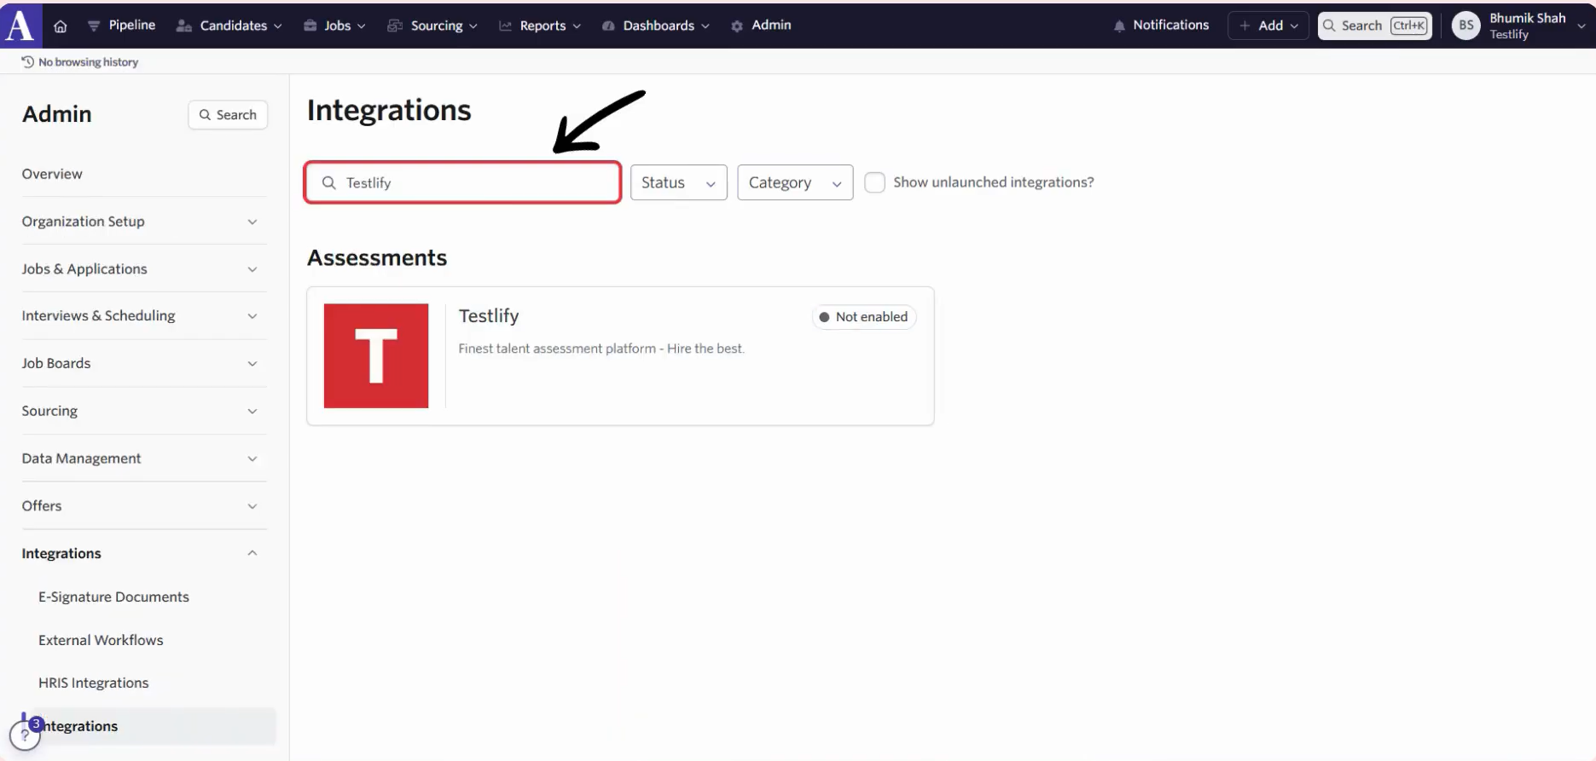Open Notifications bell
1596x761 pixels.
[1161, 26]
